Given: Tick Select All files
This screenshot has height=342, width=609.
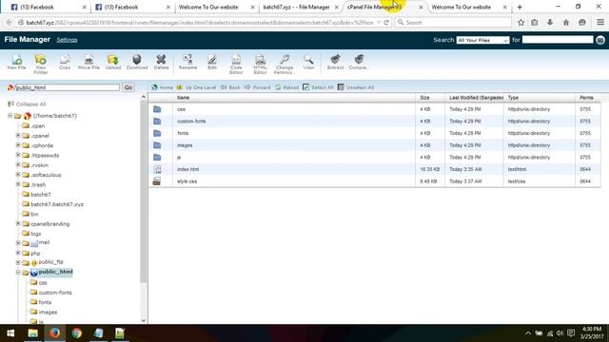Looking at the screenshot, I should pos(318,87).
